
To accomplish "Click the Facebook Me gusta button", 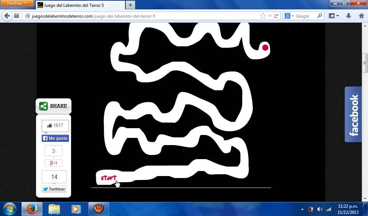I will pyautogui.click(x=55, y=138).
